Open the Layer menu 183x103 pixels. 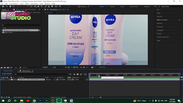(21, 4)
